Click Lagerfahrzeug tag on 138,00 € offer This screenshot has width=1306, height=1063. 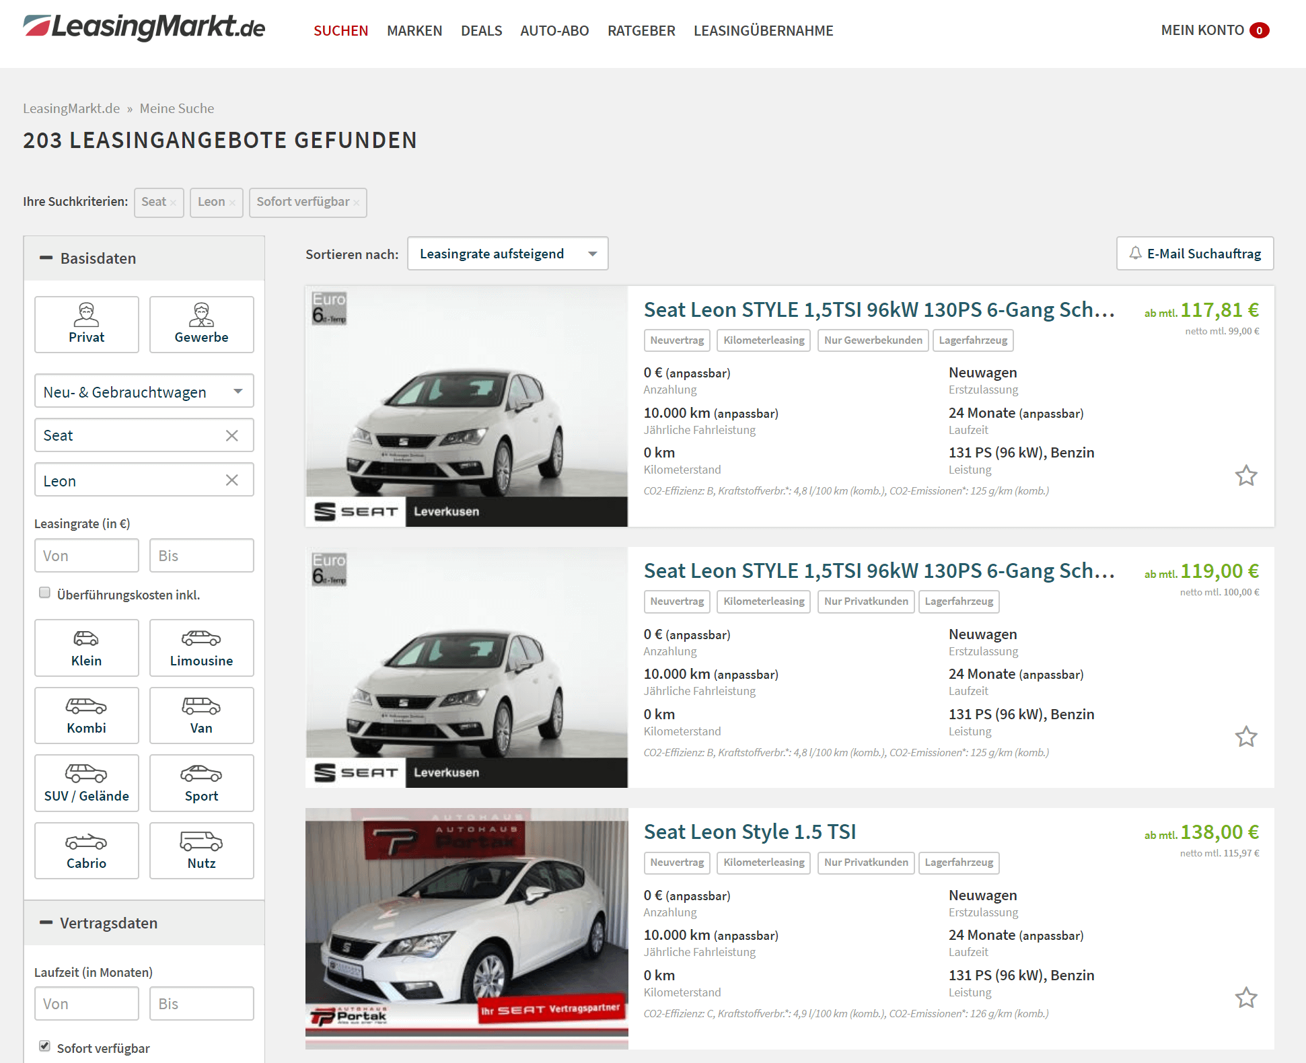[x=959, y=863]
